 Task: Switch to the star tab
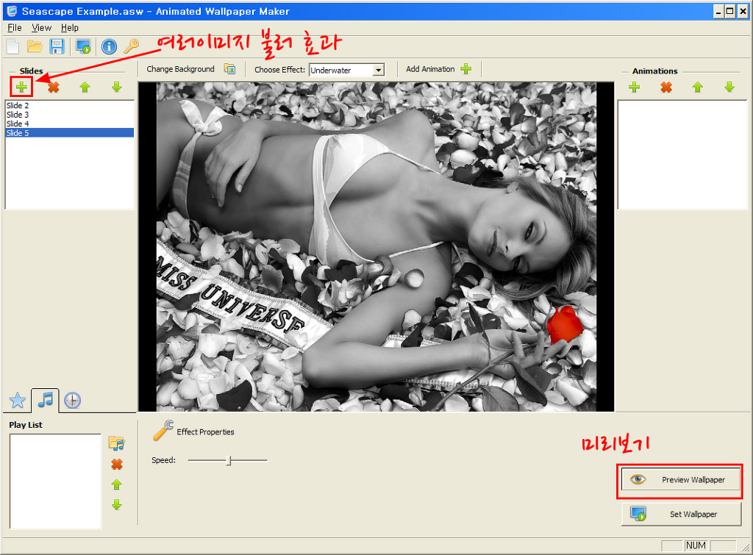pos(18,400)
